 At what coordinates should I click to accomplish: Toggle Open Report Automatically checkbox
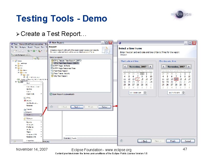pos(51,94)
